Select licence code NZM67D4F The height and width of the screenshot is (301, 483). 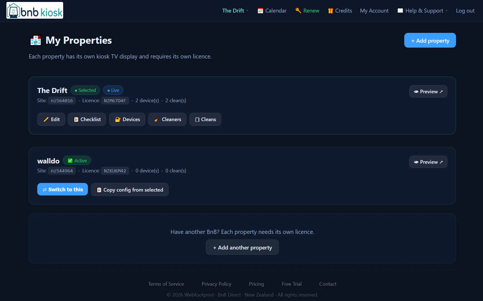[115, 101]
